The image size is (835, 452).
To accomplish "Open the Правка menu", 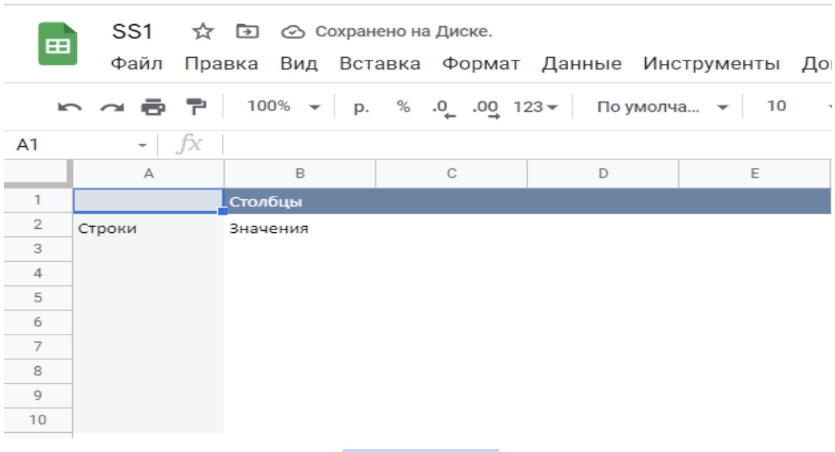I will coord(221,64).
